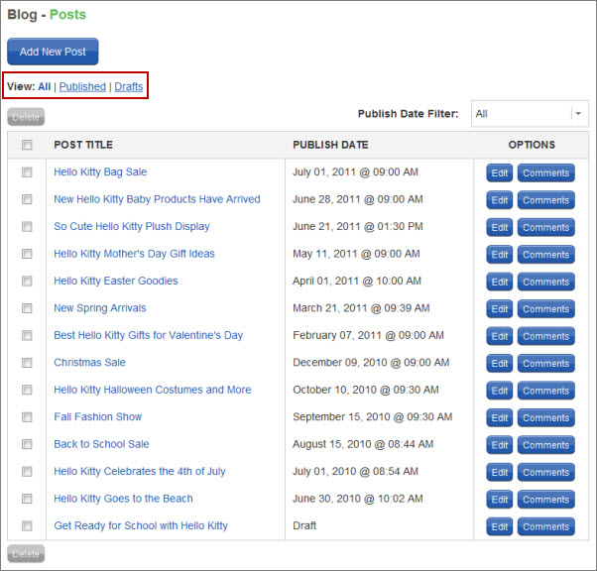View Comments for Christmas Sale
Viewport: 597px width, 571px height.
pyautogui.click(x=546, y=364)
